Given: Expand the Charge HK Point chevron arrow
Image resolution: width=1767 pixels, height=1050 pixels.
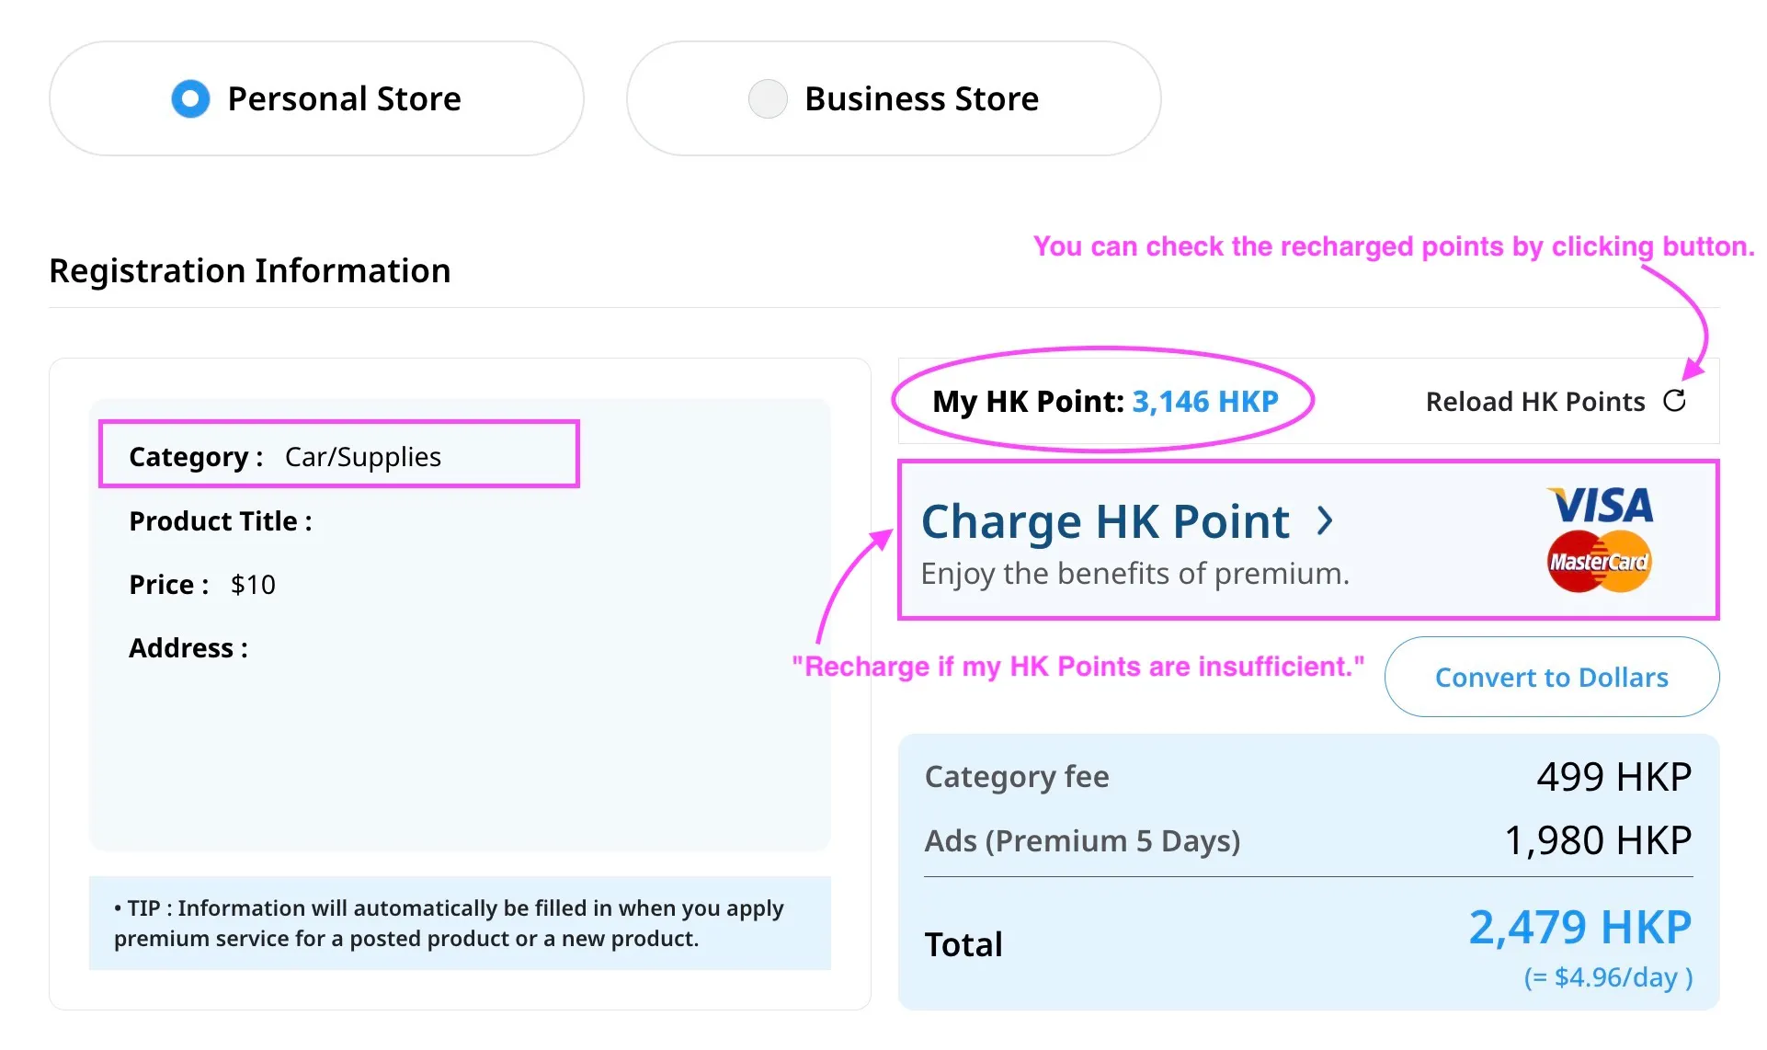Looking at the screenshot, I should pos(1324,521).
